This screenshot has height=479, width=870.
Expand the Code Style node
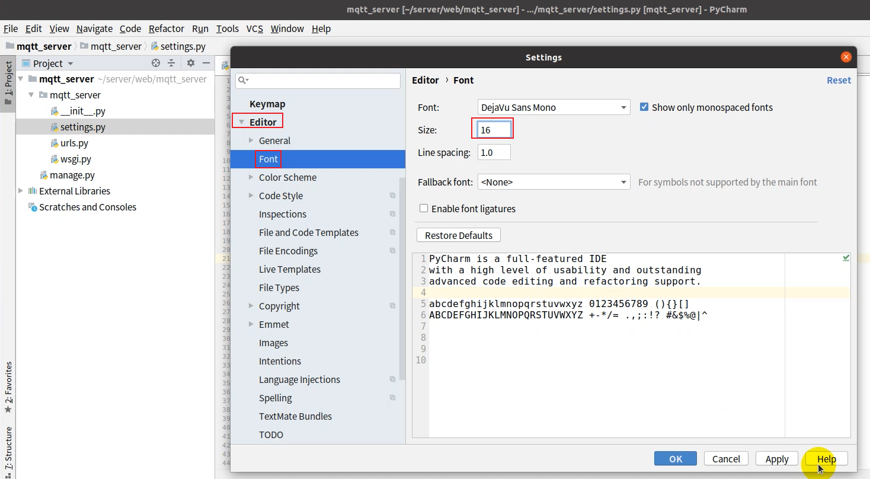pyautogui.click(x=251, y=196)
